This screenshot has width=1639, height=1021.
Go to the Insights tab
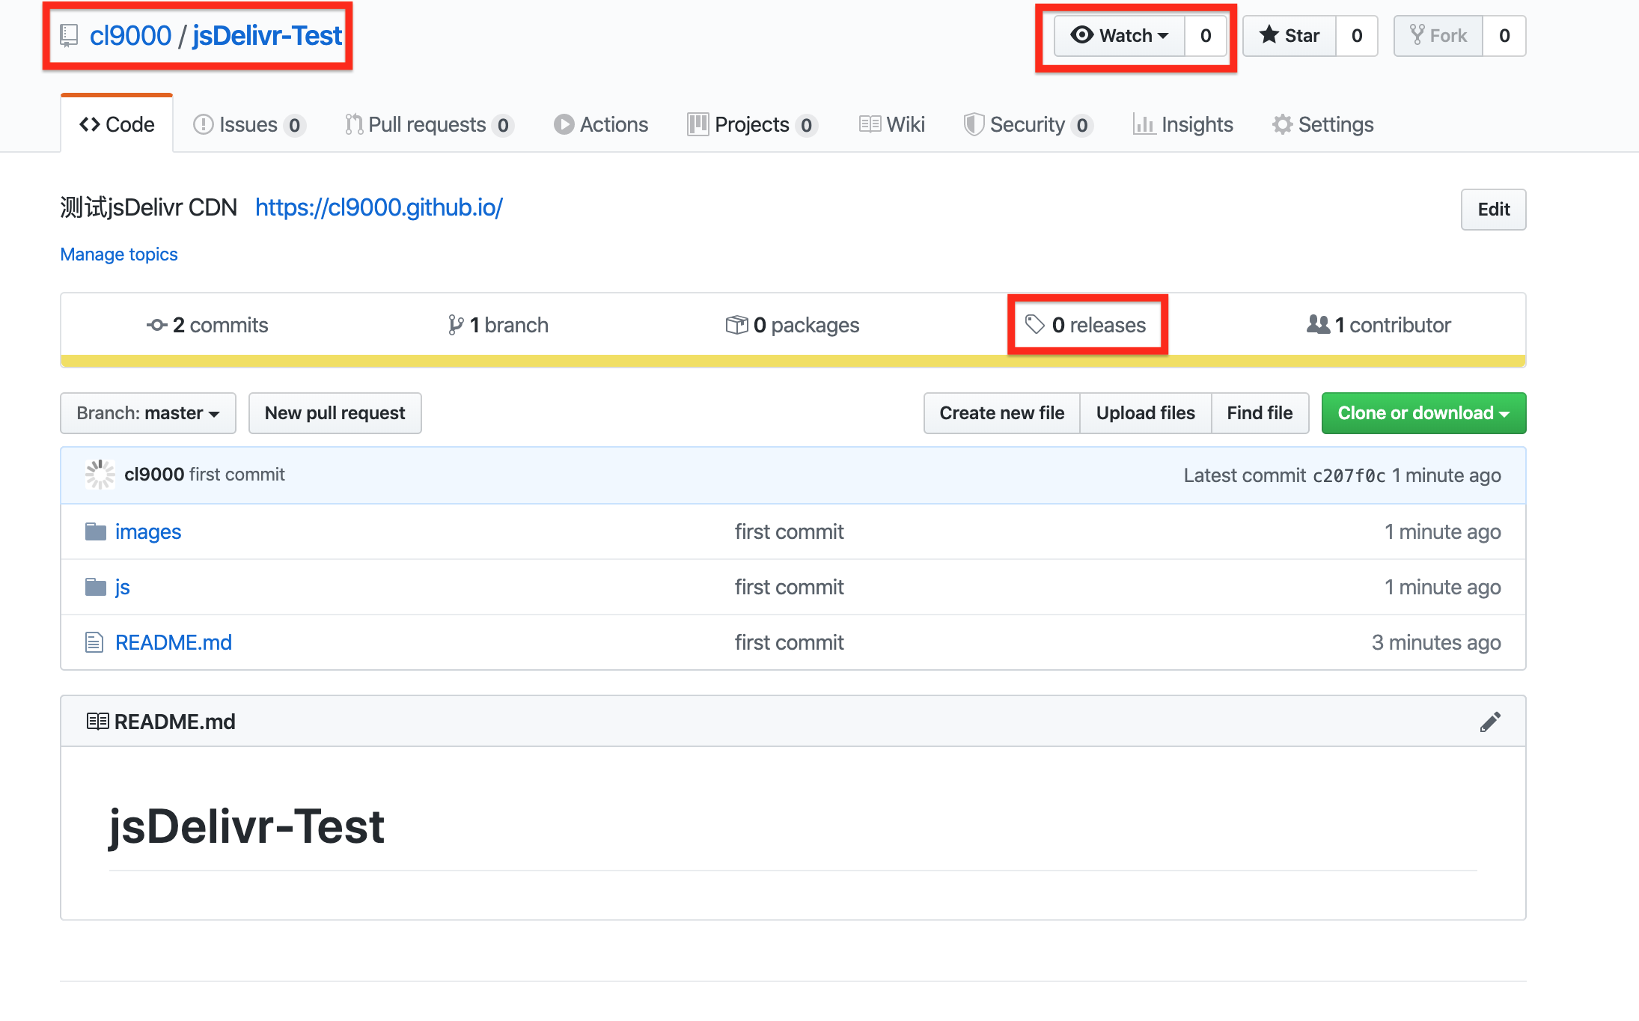(1183, 124)
